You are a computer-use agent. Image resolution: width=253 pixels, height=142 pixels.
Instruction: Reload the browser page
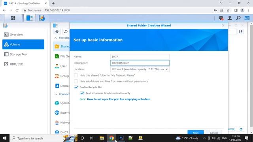(17, 10)
